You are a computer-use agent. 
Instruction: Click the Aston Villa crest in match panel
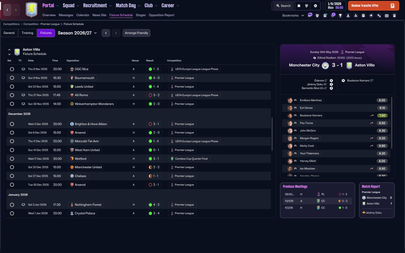[349, 65]
